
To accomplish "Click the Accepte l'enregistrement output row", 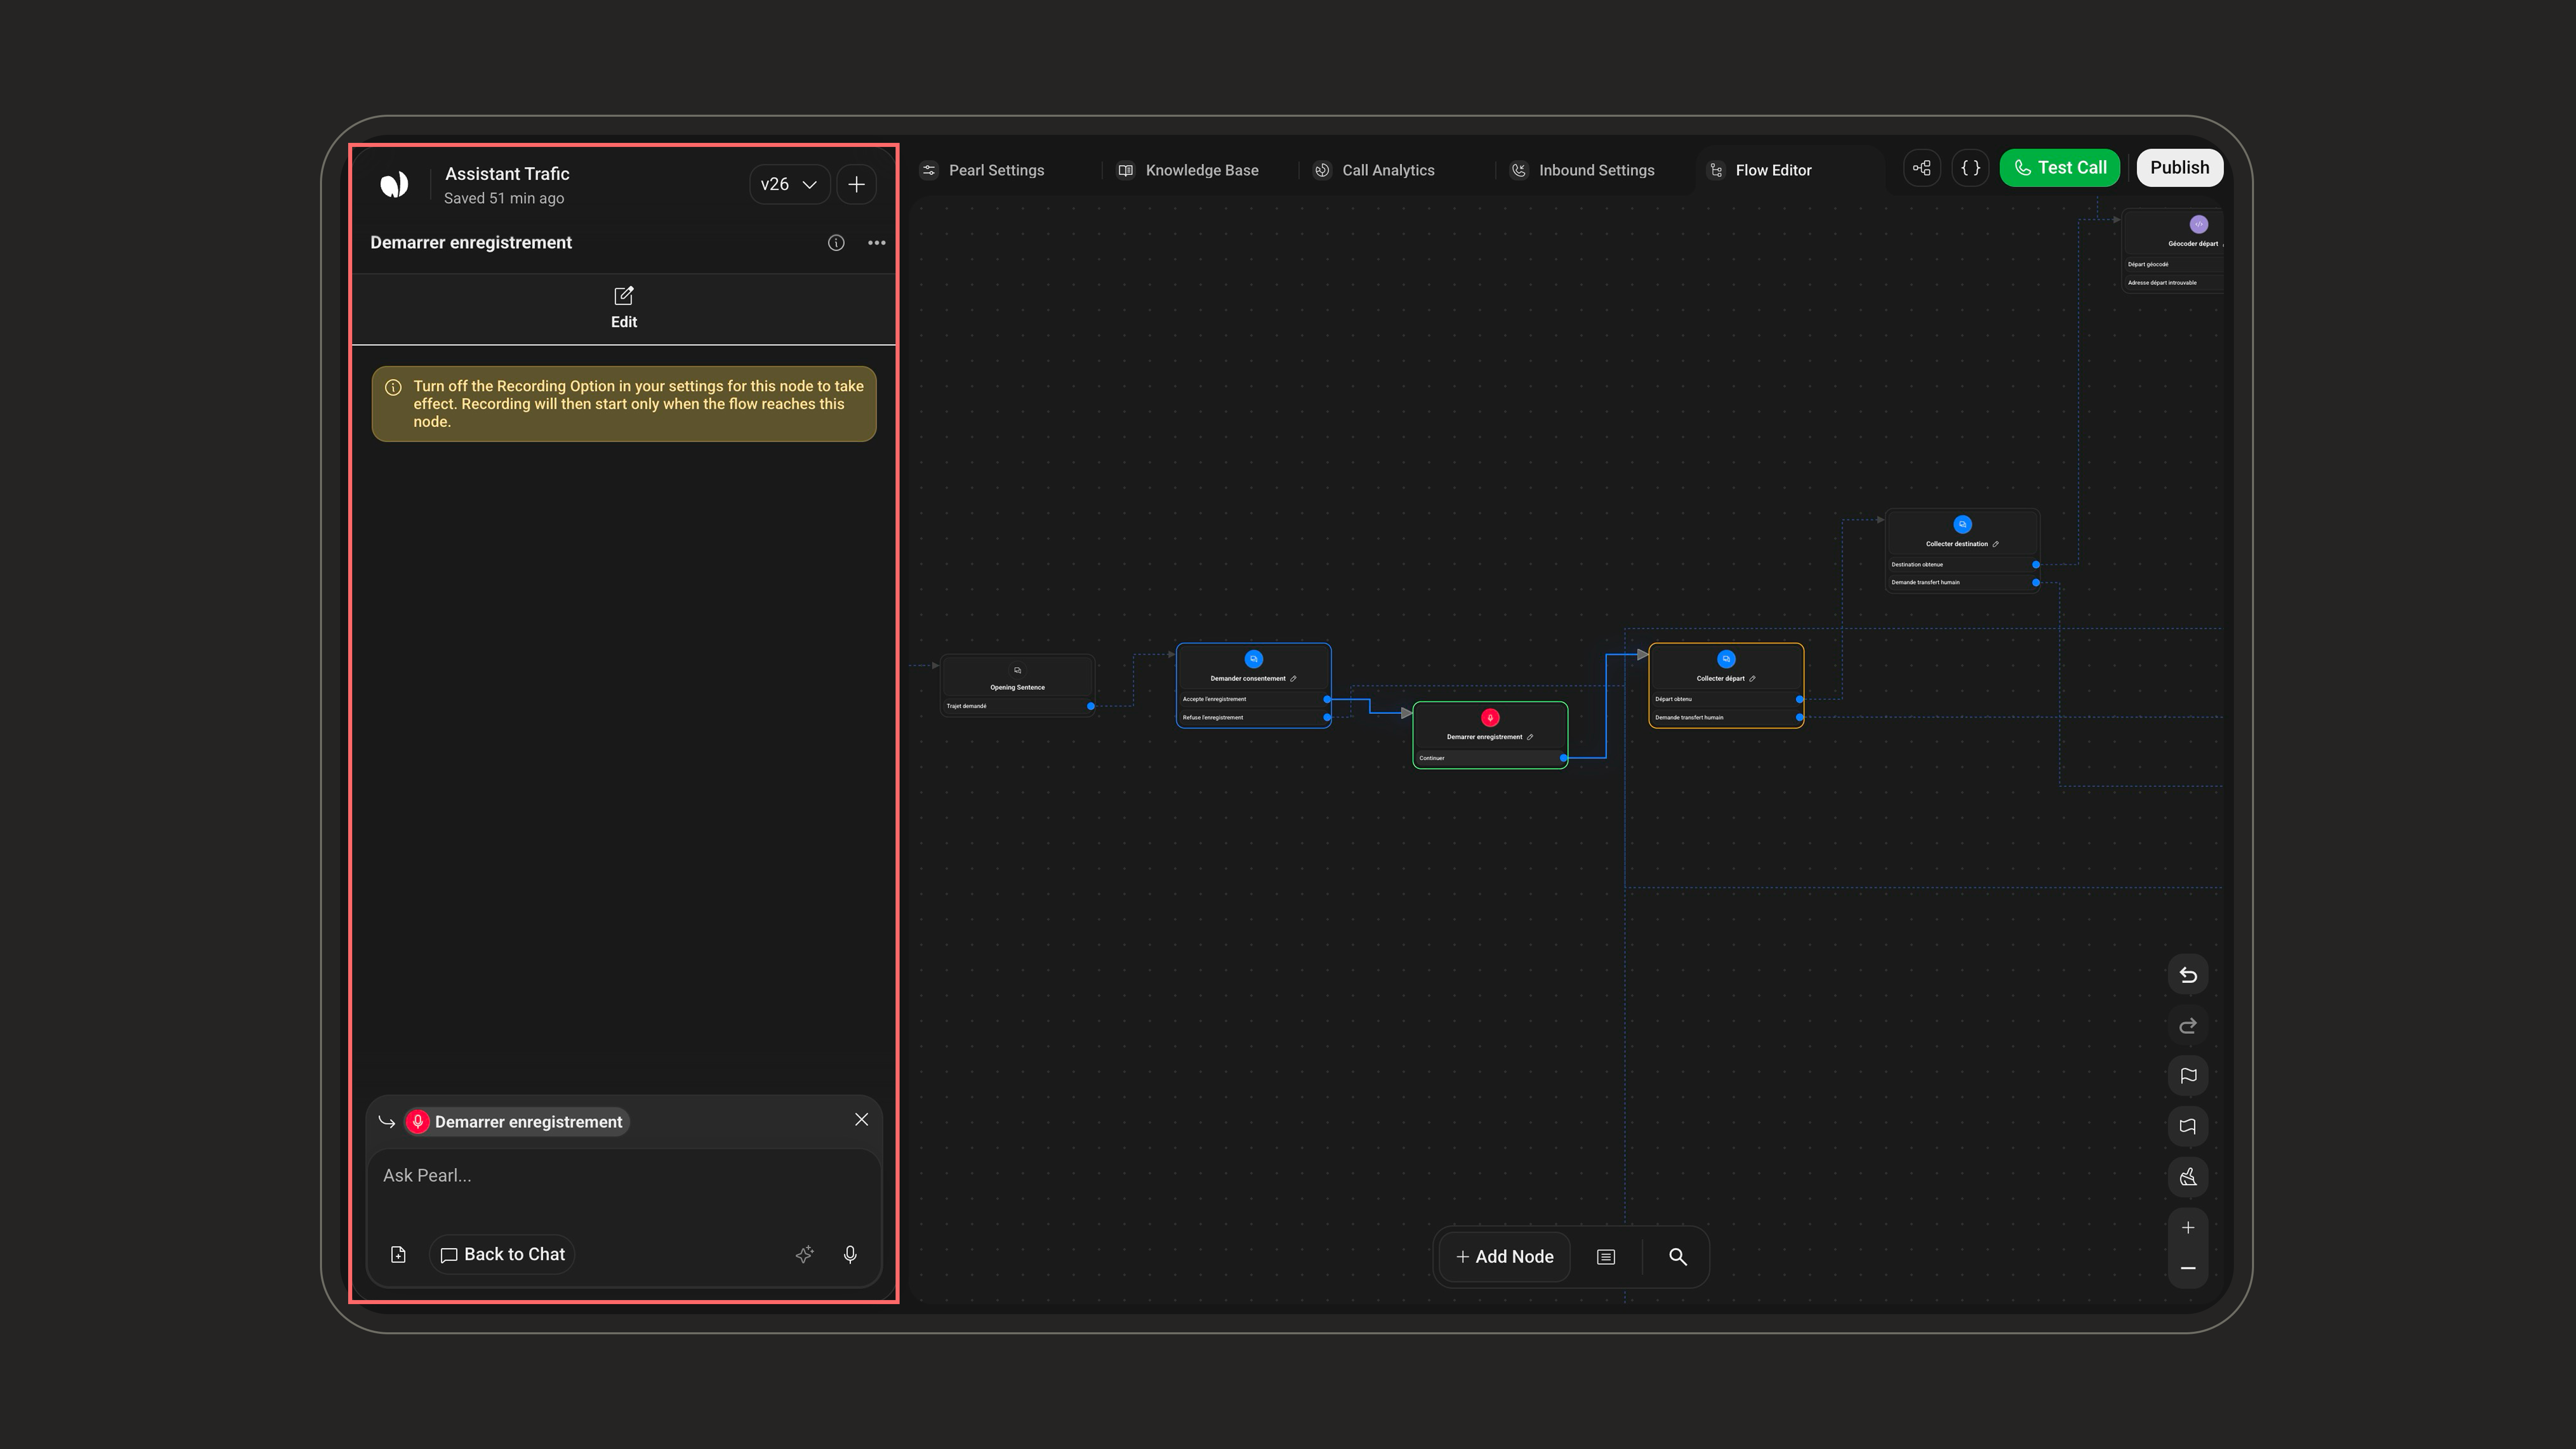I will pyautogui.click(x=1254, y=699).
